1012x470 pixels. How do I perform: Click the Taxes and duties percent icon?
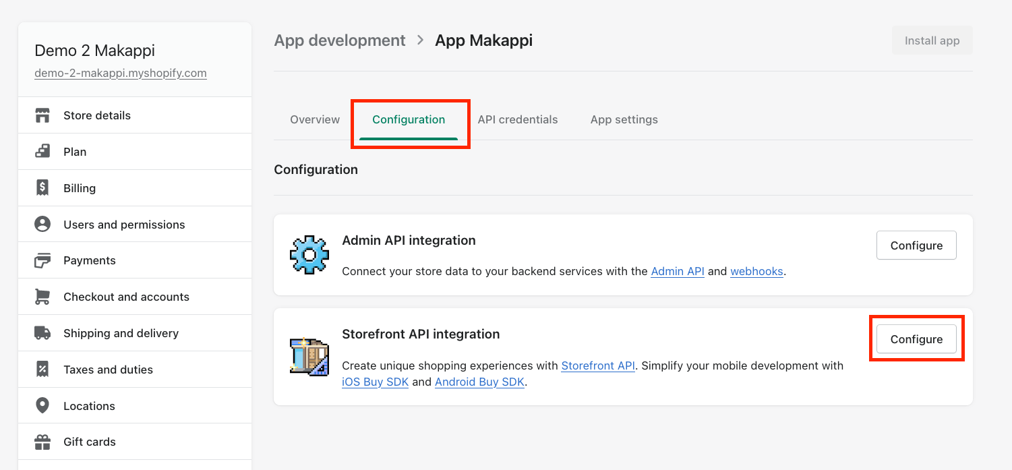(x=42, y=370)
